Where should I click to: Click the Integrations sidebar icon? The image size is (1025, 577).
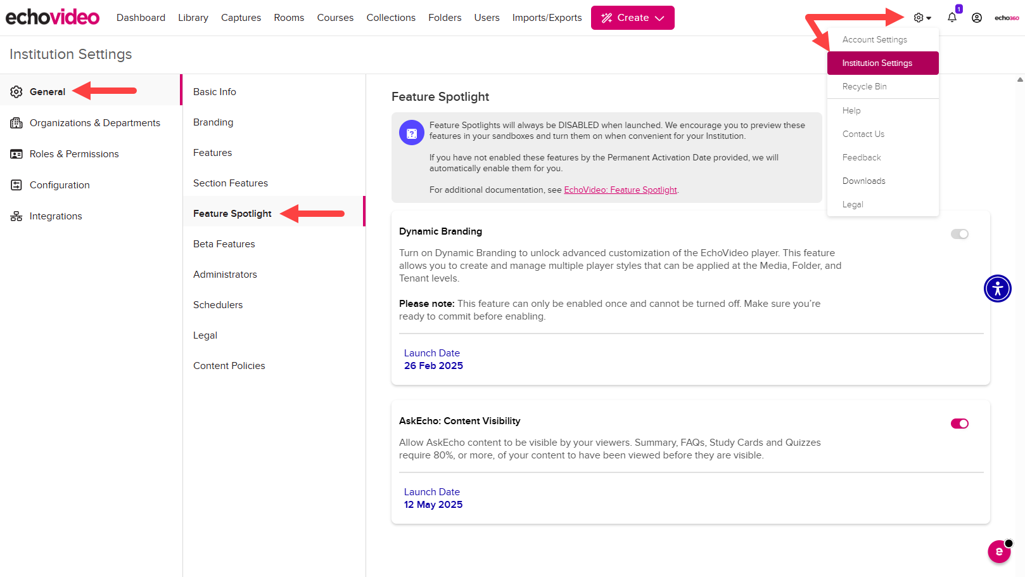[16, 216]
